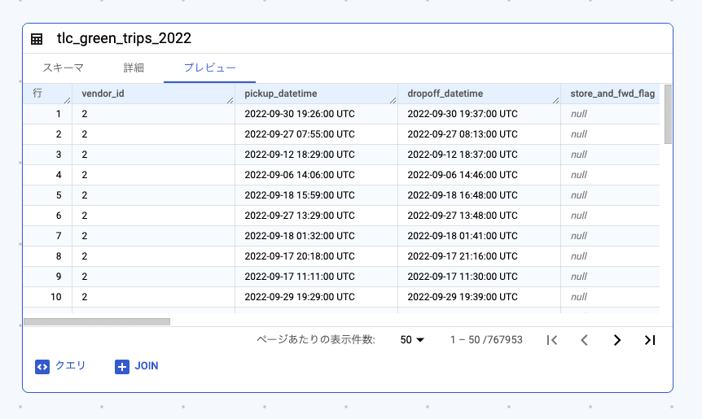Switch to the 詳細 tab
Screen dimensions: 702x419
(134, 68)
